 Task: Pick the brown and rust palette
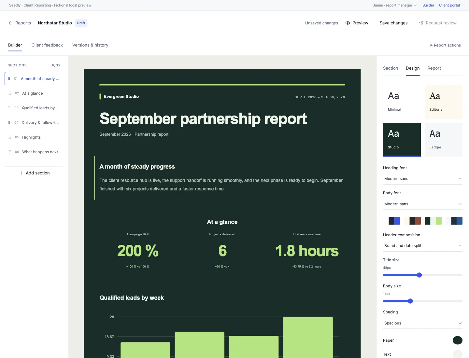tap(412, 221)
